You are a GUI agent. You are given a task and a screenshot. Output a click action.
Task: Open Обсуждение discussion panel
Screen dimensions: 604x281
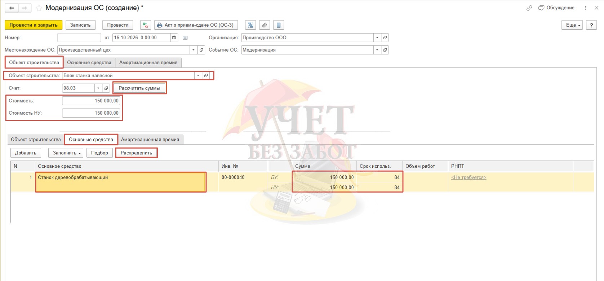556,8
